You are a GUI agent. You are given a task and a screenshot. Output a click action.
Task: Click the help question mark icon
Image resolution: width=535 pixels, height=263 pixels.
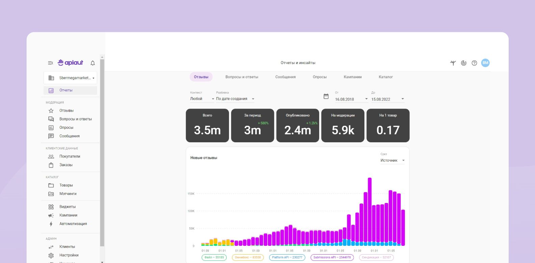pyautogui.click(x=474, y=63)
